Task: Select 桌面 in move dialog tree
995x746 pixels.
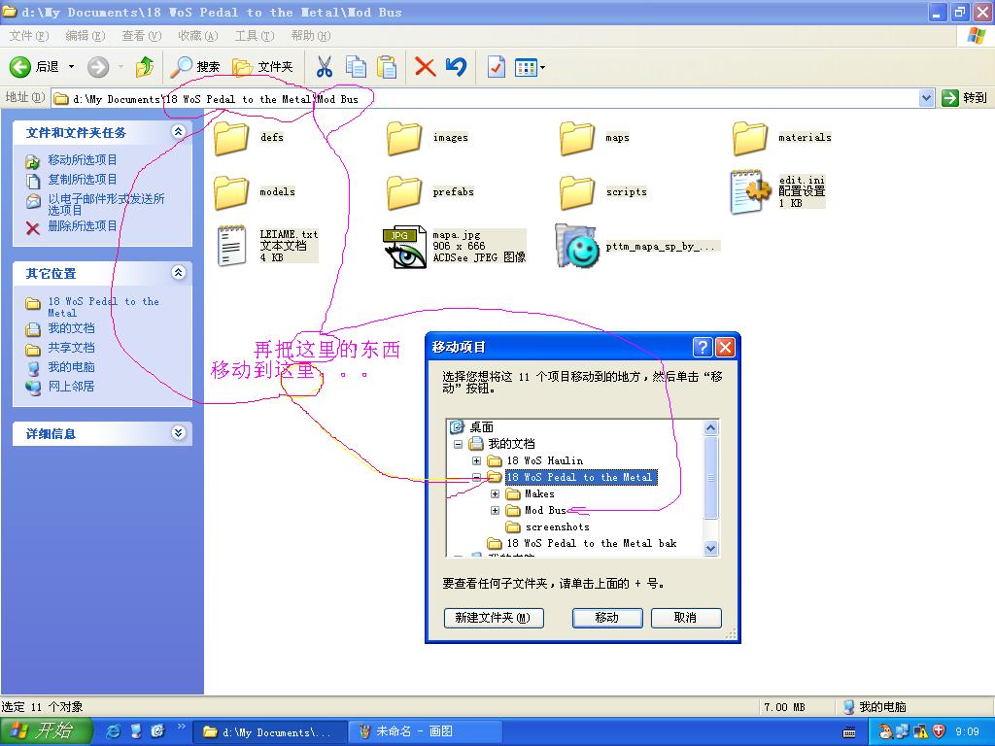Action: [482, 427]
